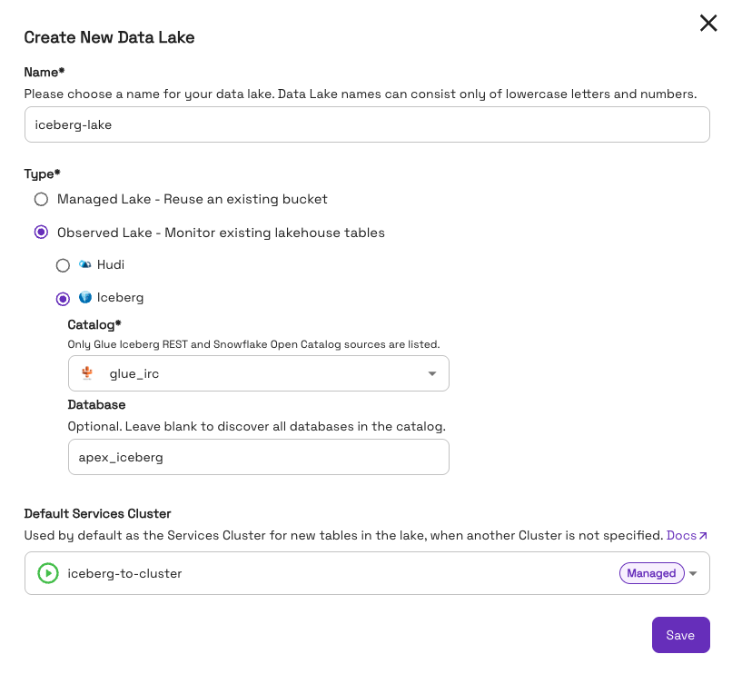732x674 pixels.
Task: Click the Hudi logo icon
Action: click(85, 264)
